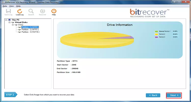Viewport: 191px width, 102px height.
Task: Click the STEP 1 indicator
Action: [x=11, y=95]
